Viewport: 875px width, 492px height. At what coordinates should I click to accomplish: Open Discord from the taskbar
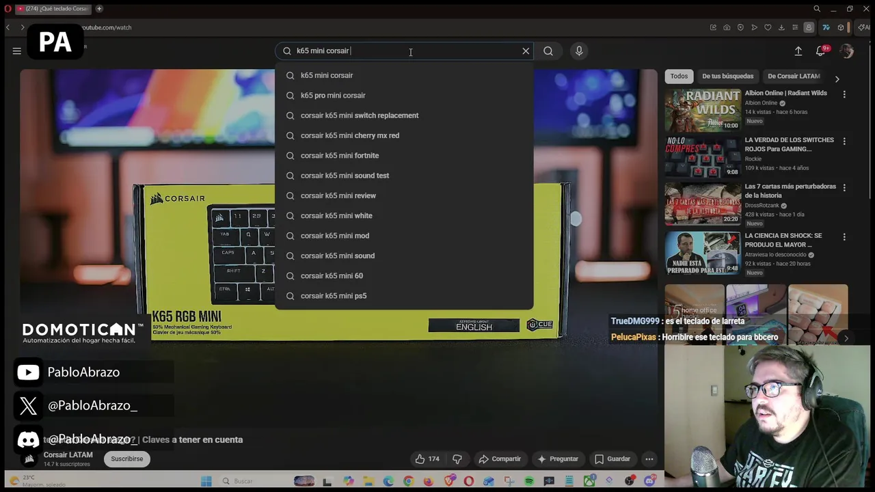[649, 481]
